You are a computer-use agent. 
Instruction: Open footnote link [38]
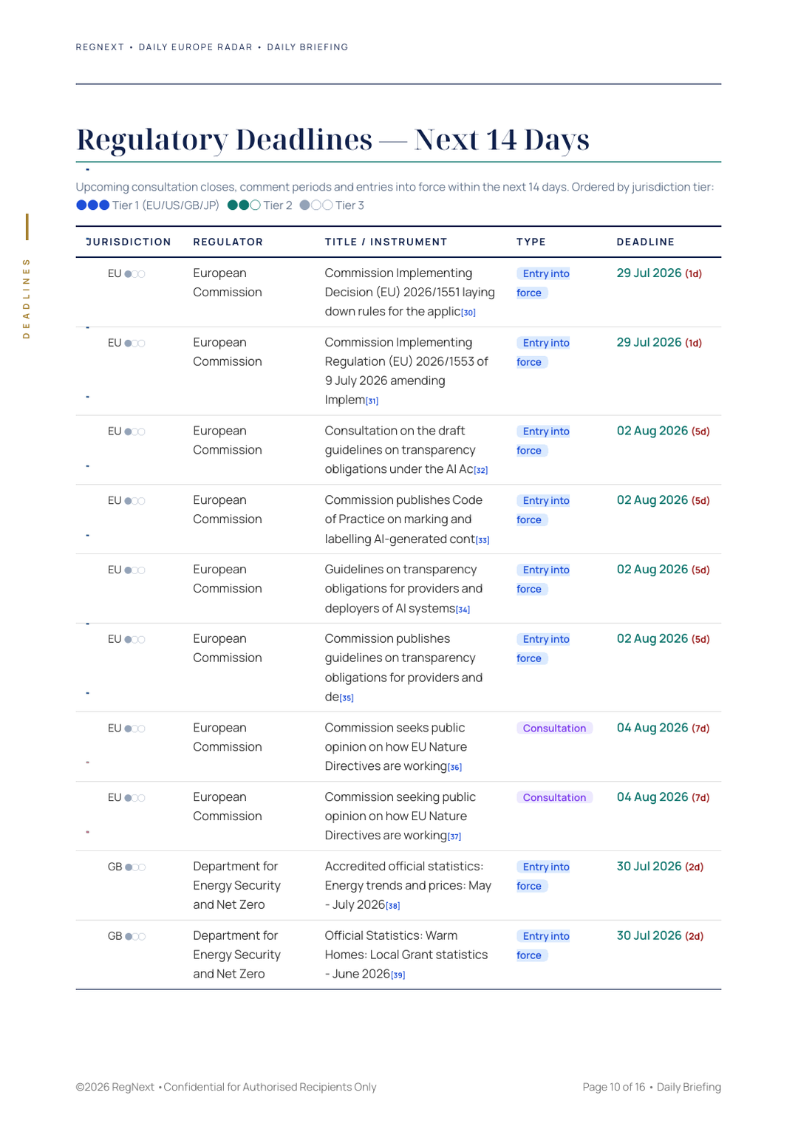(x=393, y=906)
